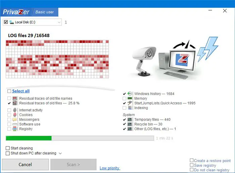Uncheck Residual traces of old files

[9, 103]
